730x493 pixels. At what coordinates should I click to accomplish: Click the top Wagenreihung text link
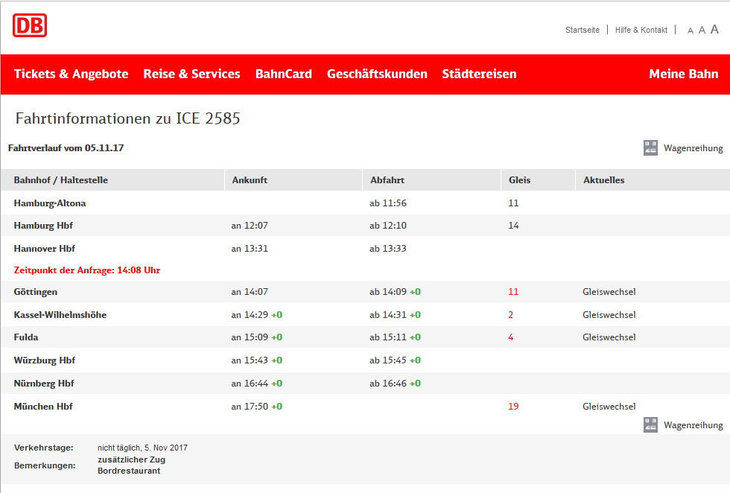tap(693, 148)
